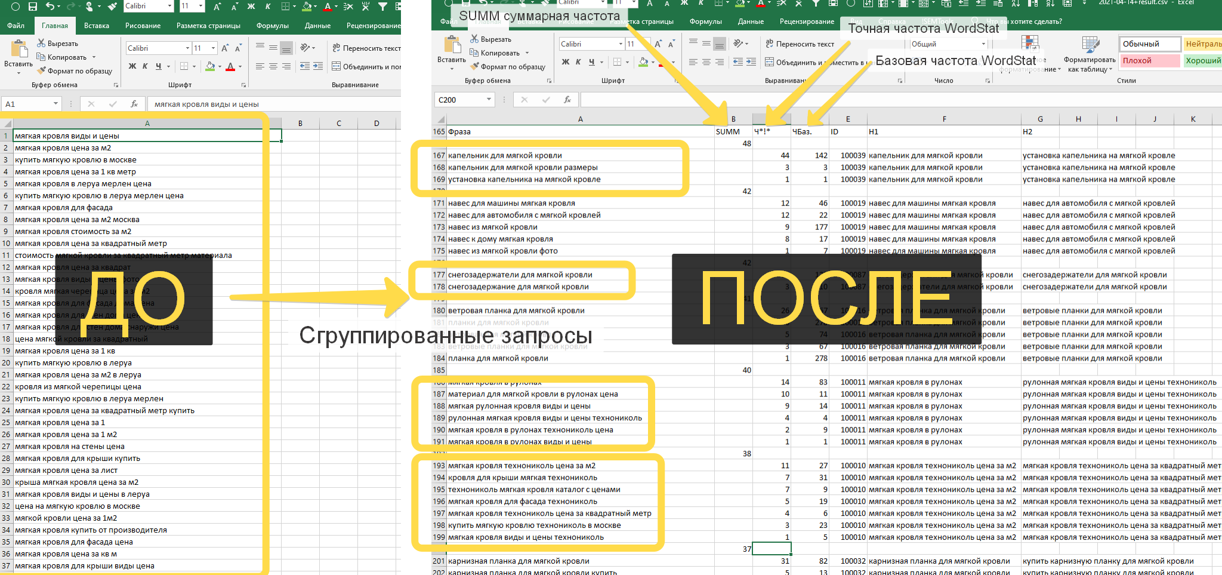This screenshot has width=1222, height=575.
Task: Expand Вставить paste options arrow in A1 window
Action: [x=19, y=72]
